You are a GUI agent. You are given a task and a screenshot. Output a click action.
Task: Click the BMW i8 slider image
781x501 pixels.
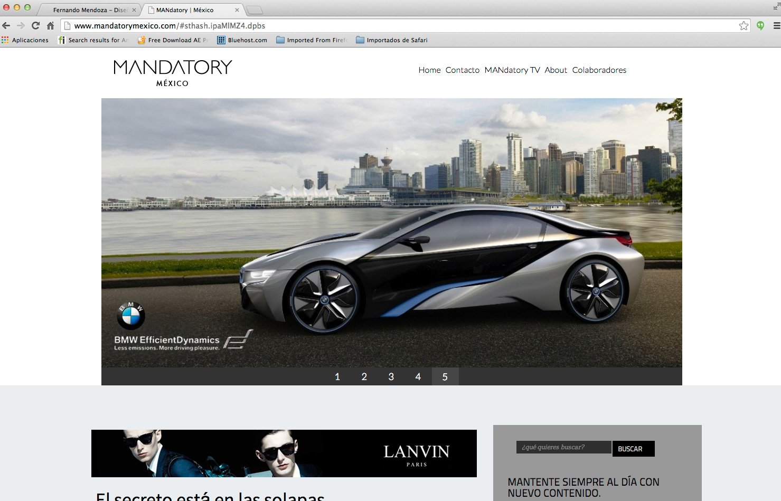point(392,233)
